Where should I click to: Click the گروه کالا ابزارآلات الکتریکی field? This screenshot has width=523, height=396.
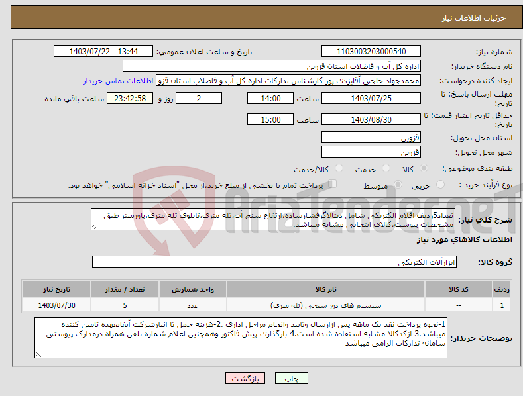274,262
